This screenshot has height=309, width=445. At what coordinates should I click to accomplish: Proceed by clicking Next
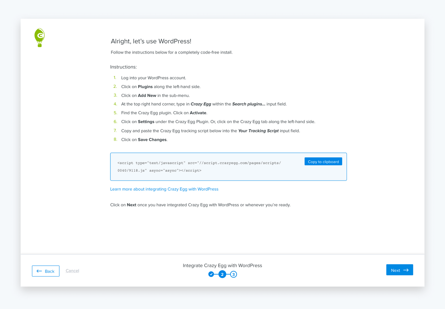tap(399, 270)
